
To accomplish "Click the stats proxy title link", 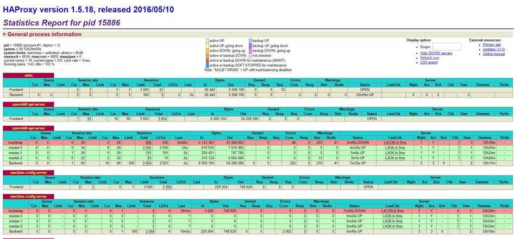I will pos(28,76).
